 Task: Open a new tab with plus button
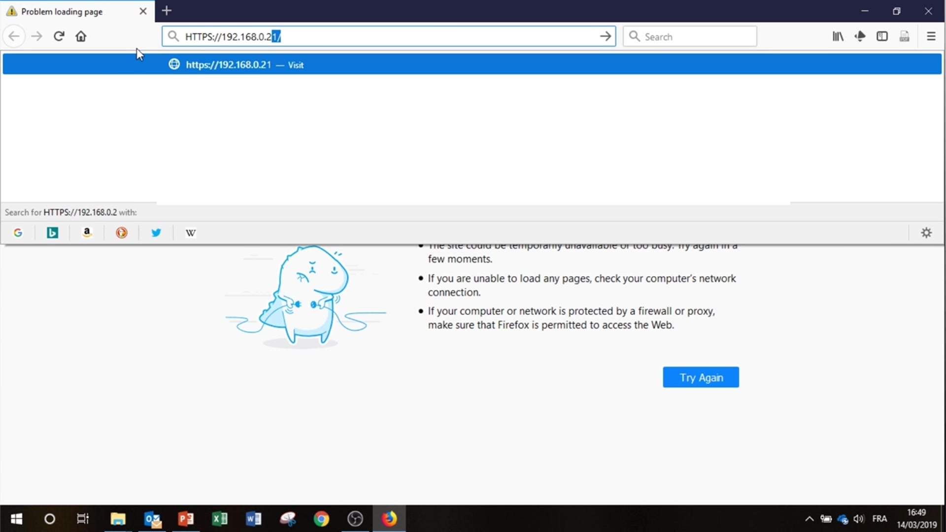167,11
